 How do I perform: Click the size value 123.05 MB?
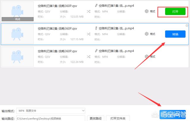tap(77, 17)
